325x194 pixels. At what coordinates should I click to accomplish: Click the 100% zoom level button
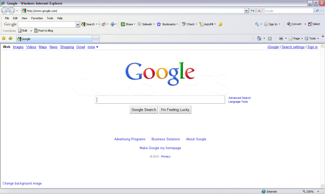308,191
